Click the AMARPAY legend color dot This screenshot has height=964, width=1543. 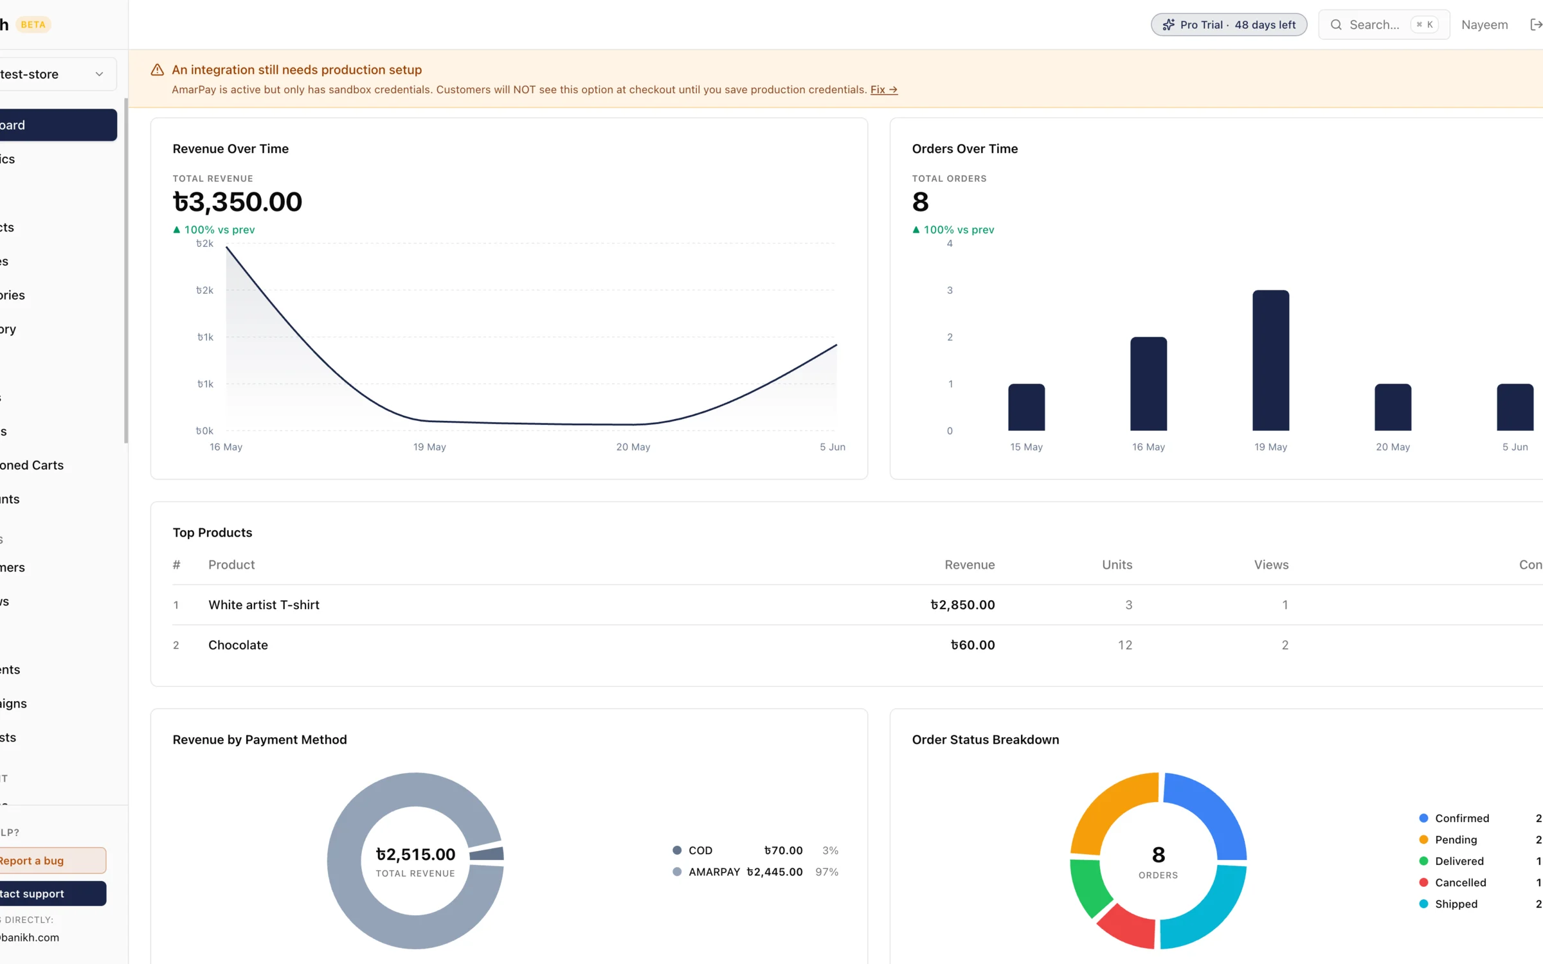pyautogui.click(x=676, y=871)
